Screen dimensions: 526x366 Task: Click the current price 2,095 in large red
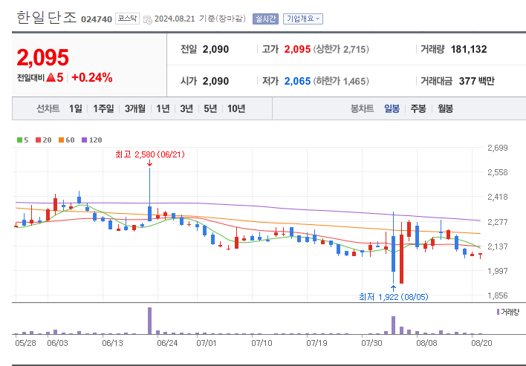click(x=42, y=58)
